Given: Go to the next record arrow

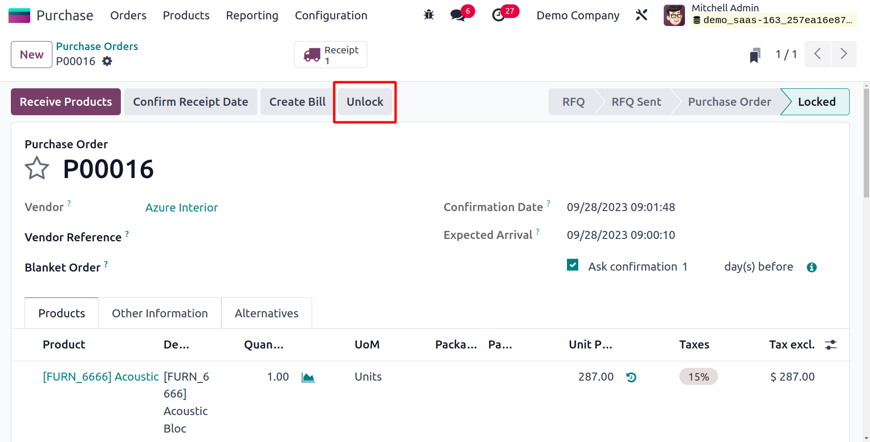Looking at the screenshot, I should [844, 54].
